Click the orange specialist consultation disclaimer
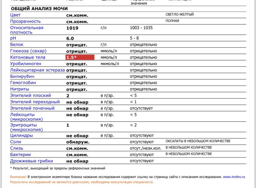 (82, 182)
